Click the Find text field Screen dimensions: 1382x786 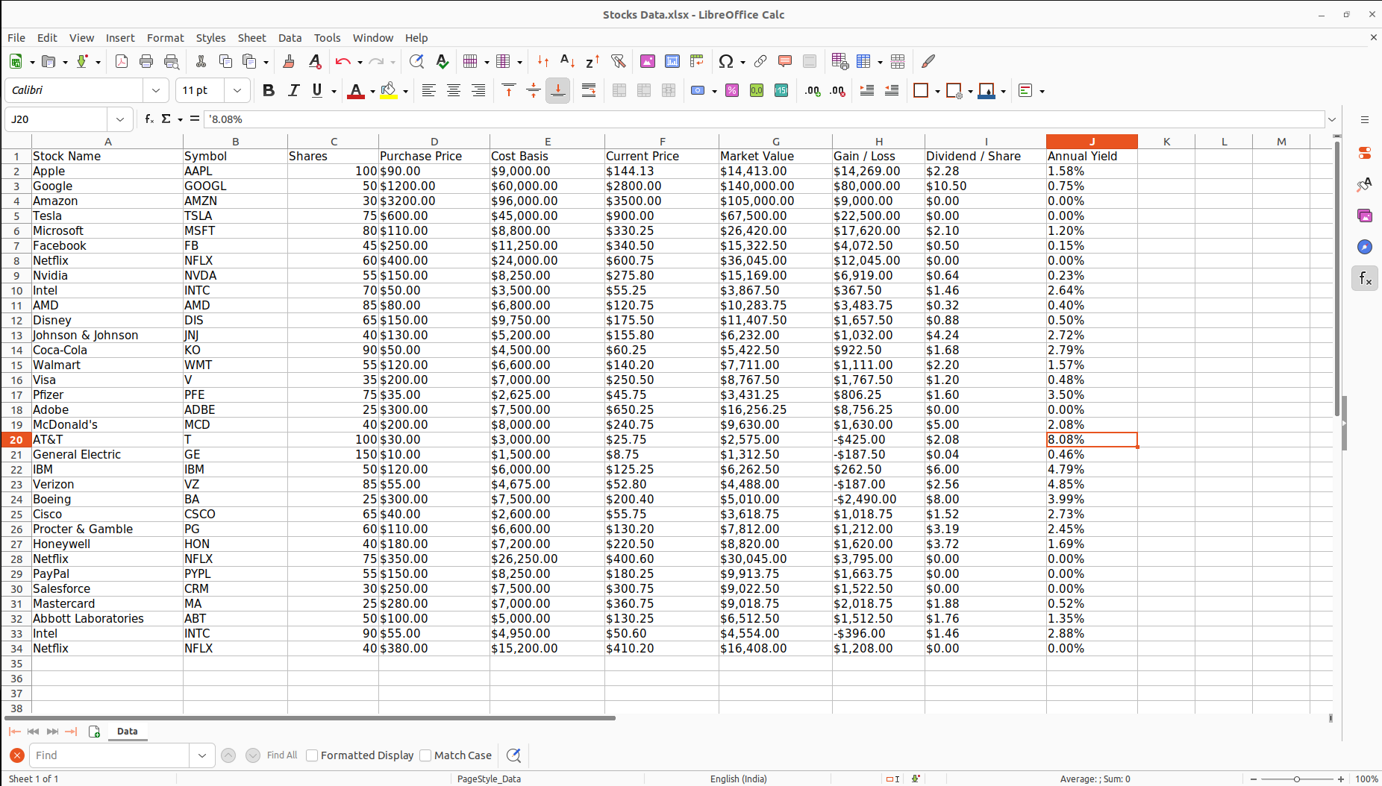[110, 755]
